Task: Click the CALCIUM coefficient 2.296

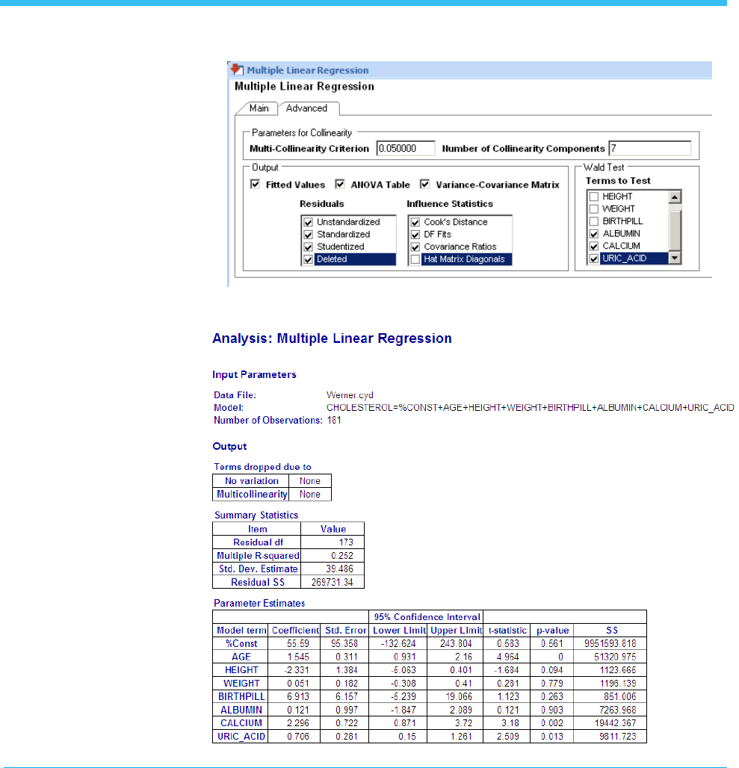Action: coord(297,723)
